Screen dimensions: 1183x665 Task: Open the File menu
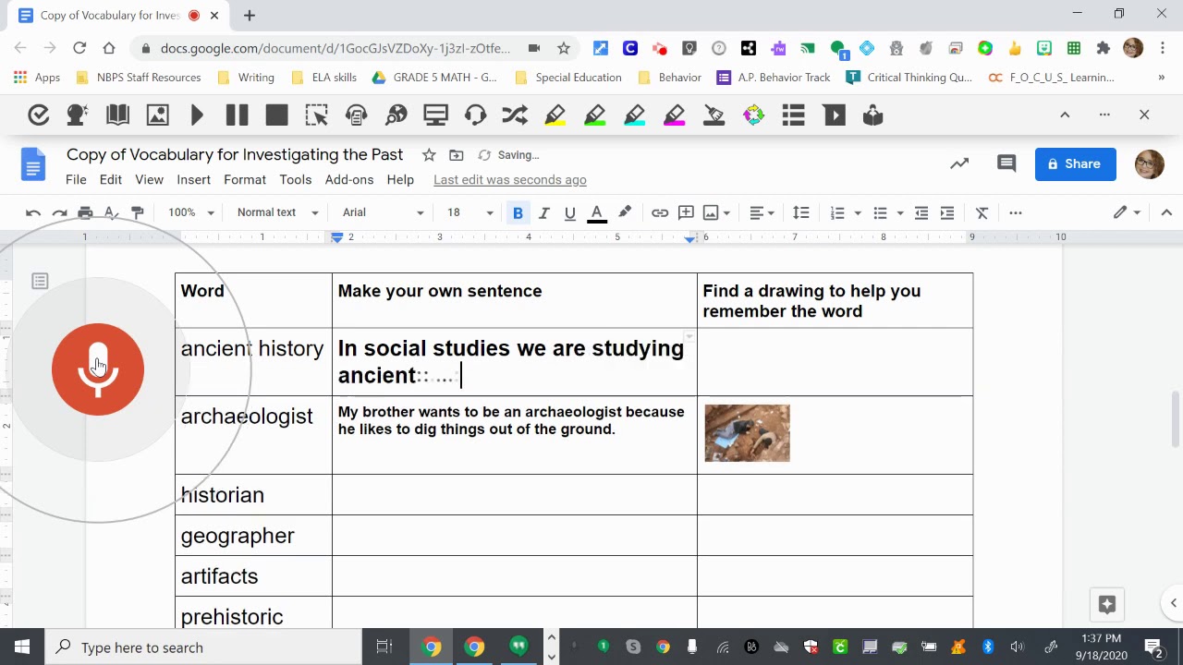click(76, 179)
